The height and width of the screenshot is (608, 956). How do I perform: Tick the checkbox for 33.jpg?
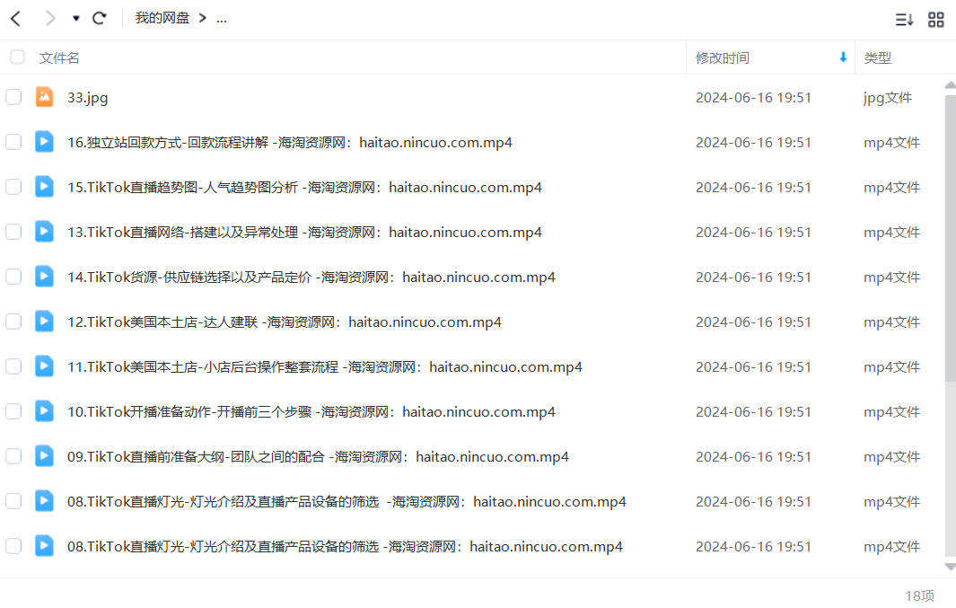coord(13,97)
